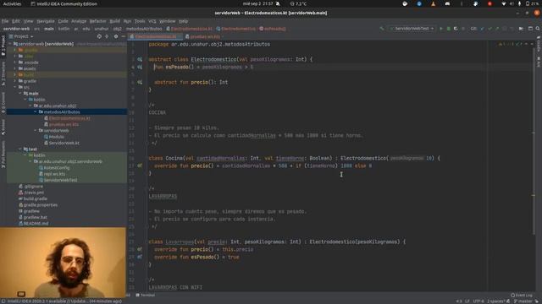The width and height of the screenshot is (542, 304).
Task: Click the locate file target icon in Project panel
Action: 99,36
